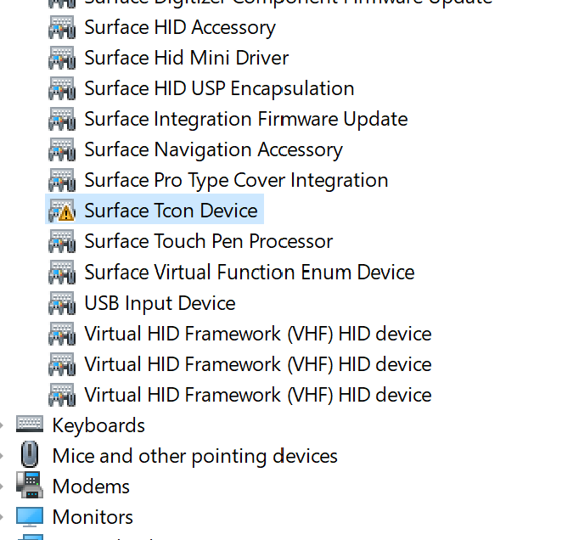Screen dimensions: 562x540
Task: Expand the Modems category
Action: (x=3, y=487)
